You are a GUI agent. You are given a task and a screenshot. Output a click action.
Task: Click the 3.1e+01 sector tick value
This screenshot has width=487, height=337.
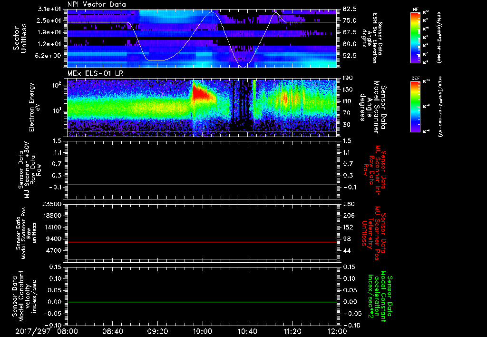(50, 9)
